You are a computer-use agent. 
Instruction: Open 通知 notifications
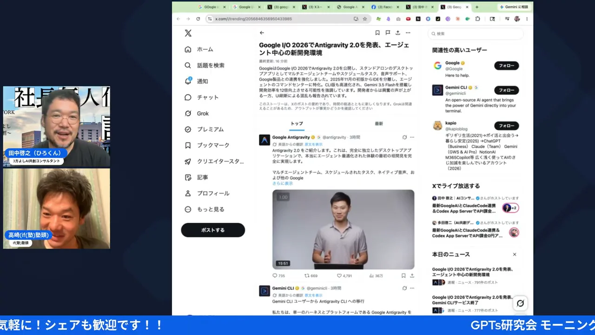[x=196, y=81]
